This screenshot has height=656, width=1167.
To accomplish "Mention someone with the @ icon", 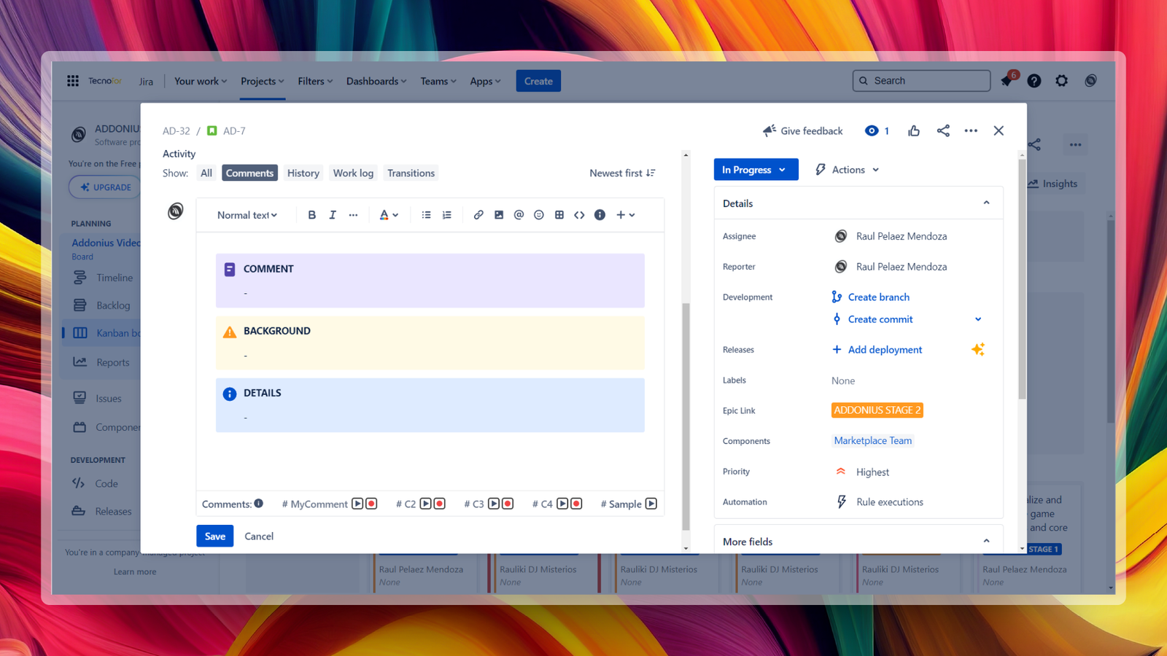I will point(519,215).
